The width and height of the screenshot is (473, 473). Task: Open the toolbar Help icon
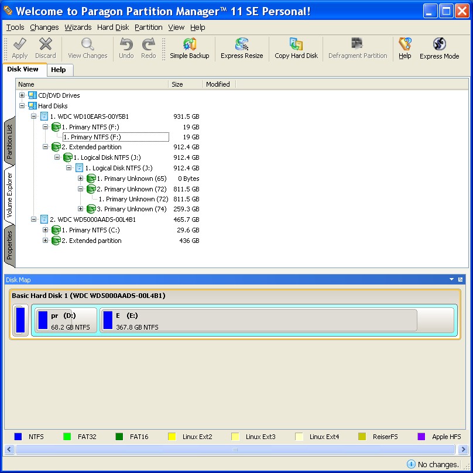tap(405, 44)
